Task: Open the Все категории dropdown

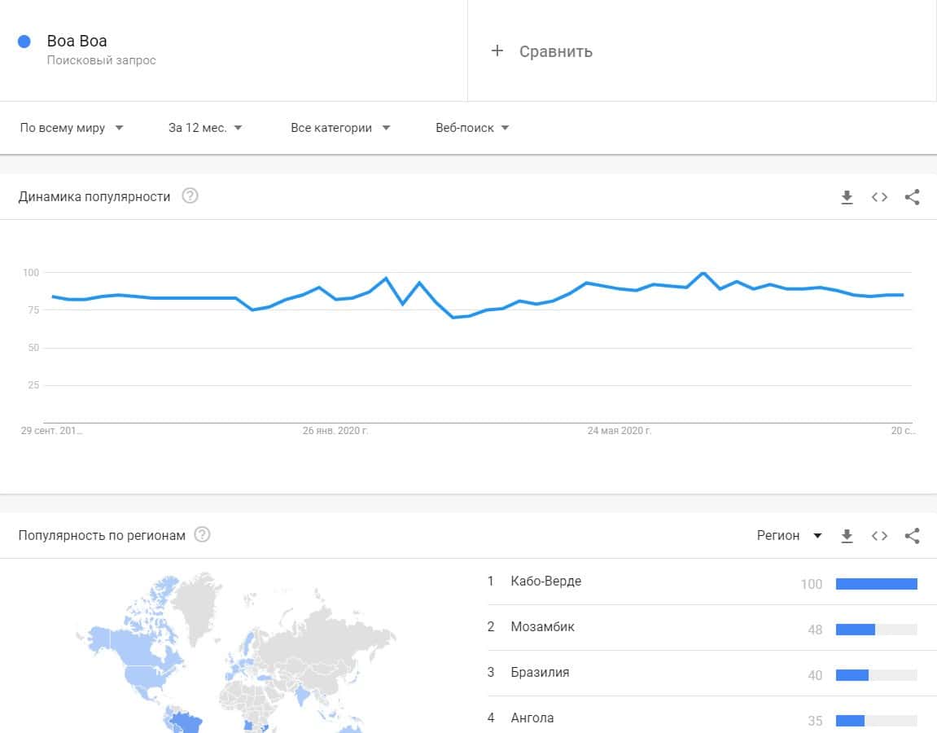Action: tap(340, 128)
